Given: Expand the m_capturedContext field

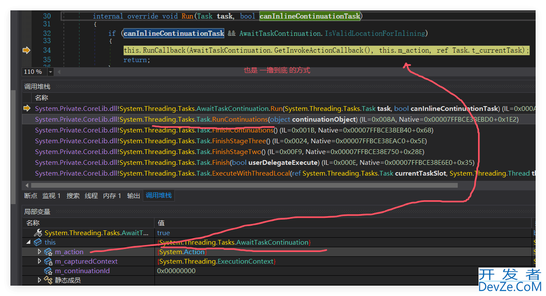Looking at the screenshot, I should coord(39,261).
